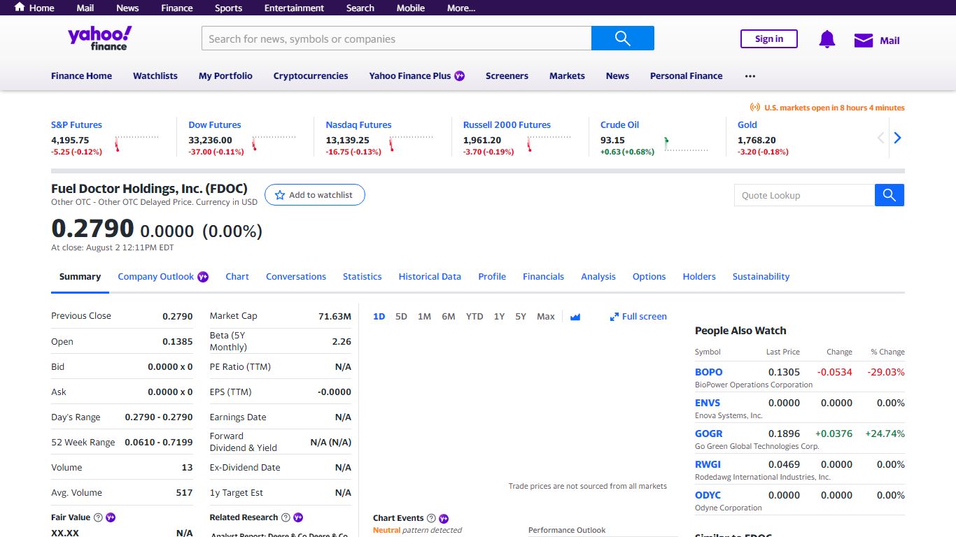Viewport: 956px width, 537px height.
Task: Click the plus badge next to Company Outlook
Action: (203, 276)
